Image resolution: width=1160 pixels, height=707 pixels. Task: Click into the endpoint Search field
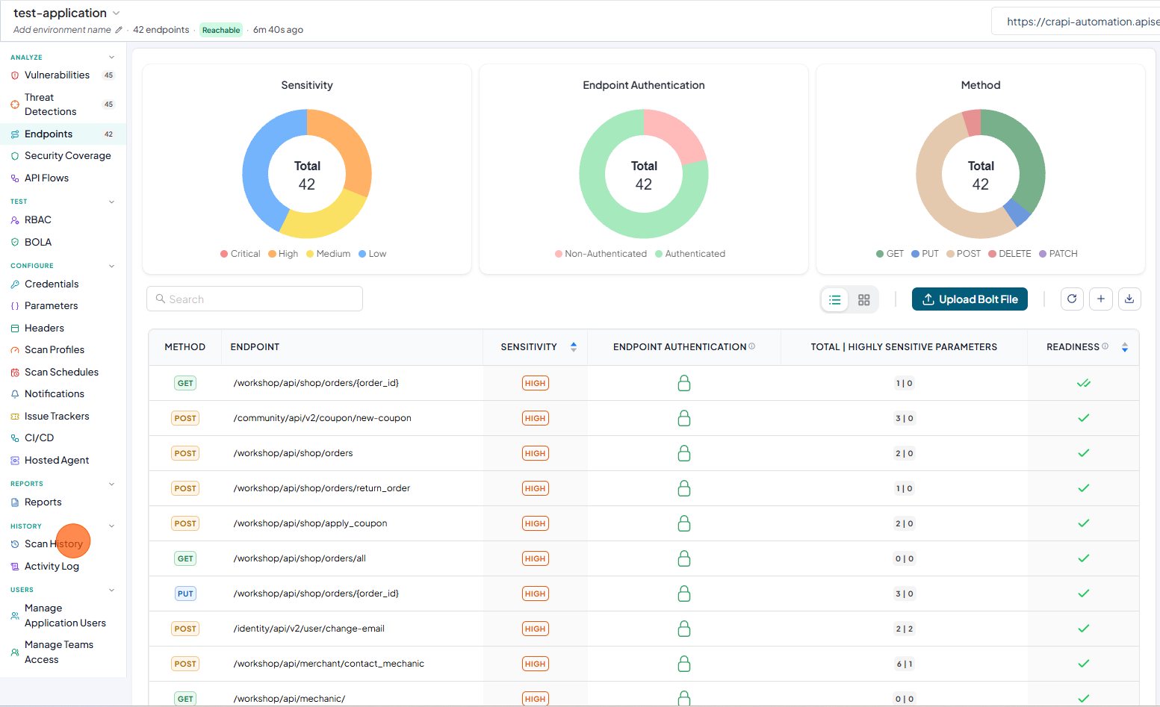coord(255,299)
